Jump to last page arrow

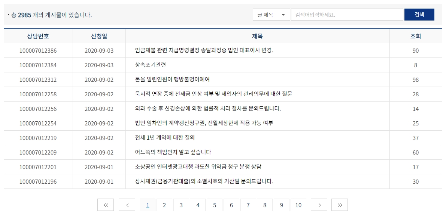[340, 205]
